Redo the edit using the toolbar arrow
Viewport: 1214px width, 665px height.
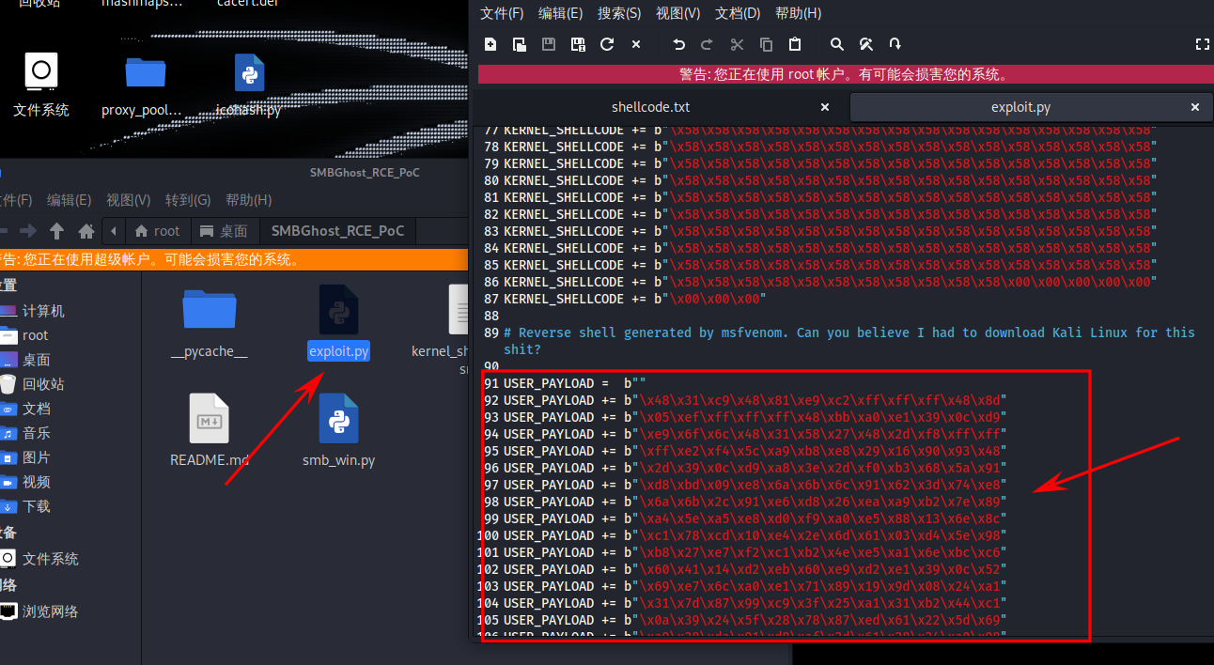click(708, 44)
